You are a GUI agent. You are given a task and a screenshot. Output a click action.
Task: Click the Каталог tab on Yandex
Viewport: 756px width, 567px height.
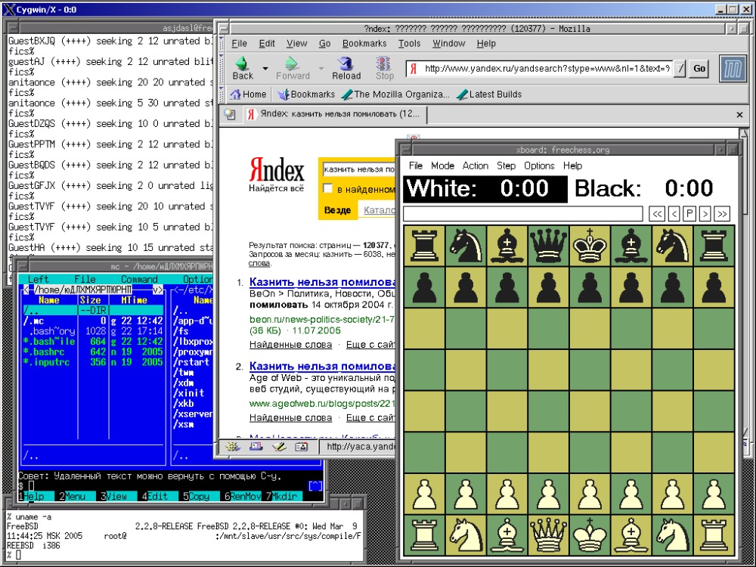tap(379, 210)
